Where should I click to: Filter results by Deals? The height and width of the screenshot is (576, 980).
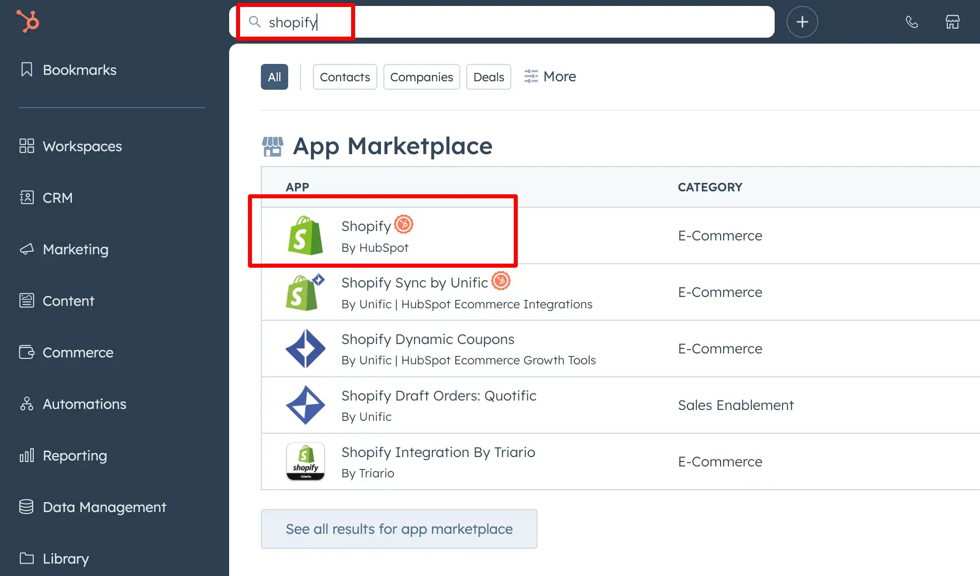tap(488, 77)
